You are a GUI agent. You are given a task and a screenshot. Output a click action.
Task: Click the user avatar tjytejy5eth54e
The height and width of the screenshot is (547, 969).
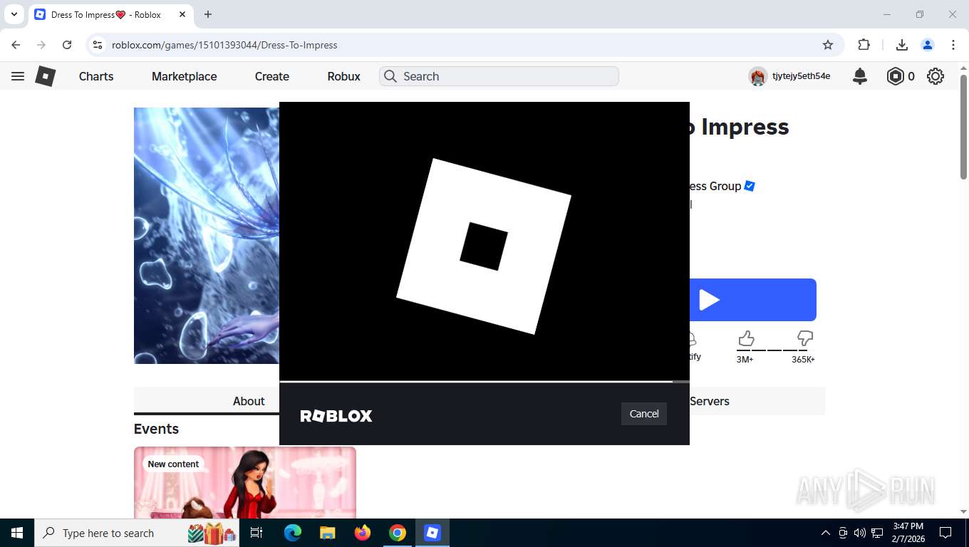(x=757, y=76)
